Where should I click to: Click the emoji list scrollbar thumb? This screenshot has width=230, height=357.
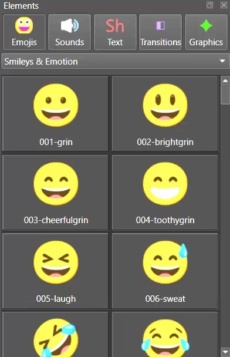tap(225, 95)
